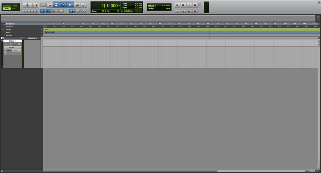Open Edit window view selector
This screenshot has height=173, width=321.
pyautogui.click(x=3, y=38)
